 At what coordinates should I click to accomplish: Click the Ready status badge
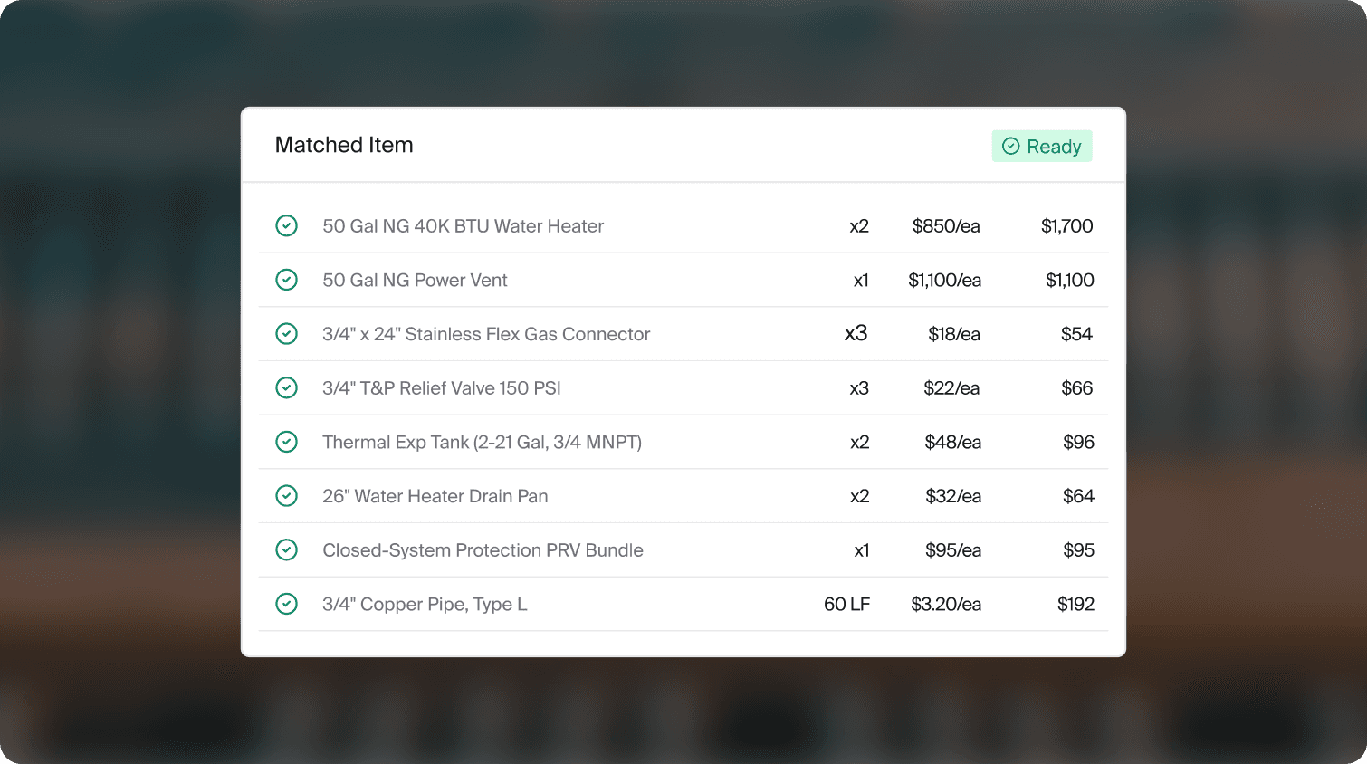point(1042,147)
